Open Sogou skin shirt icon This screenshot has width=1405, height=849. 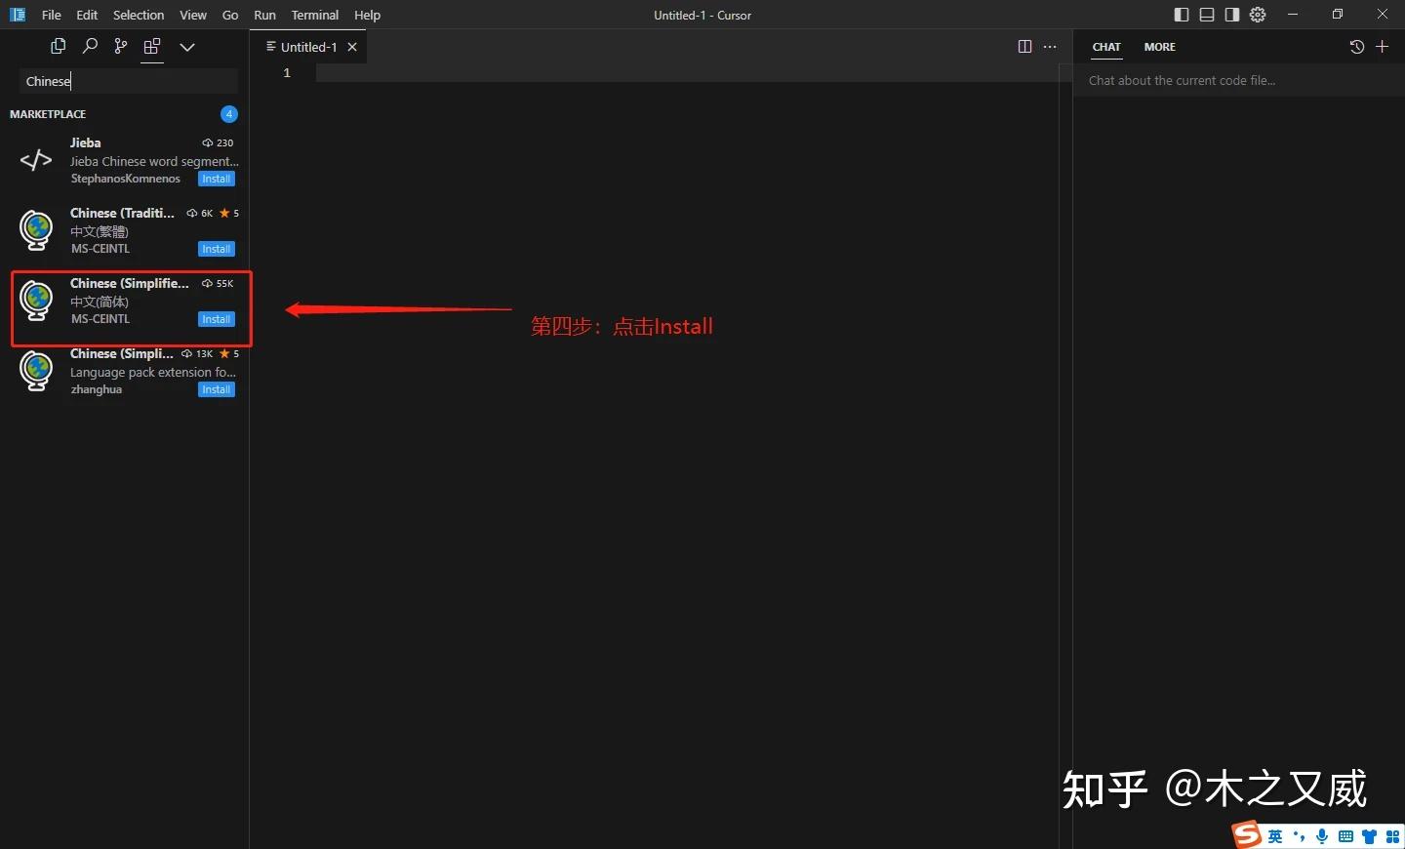coord(1370,836)
